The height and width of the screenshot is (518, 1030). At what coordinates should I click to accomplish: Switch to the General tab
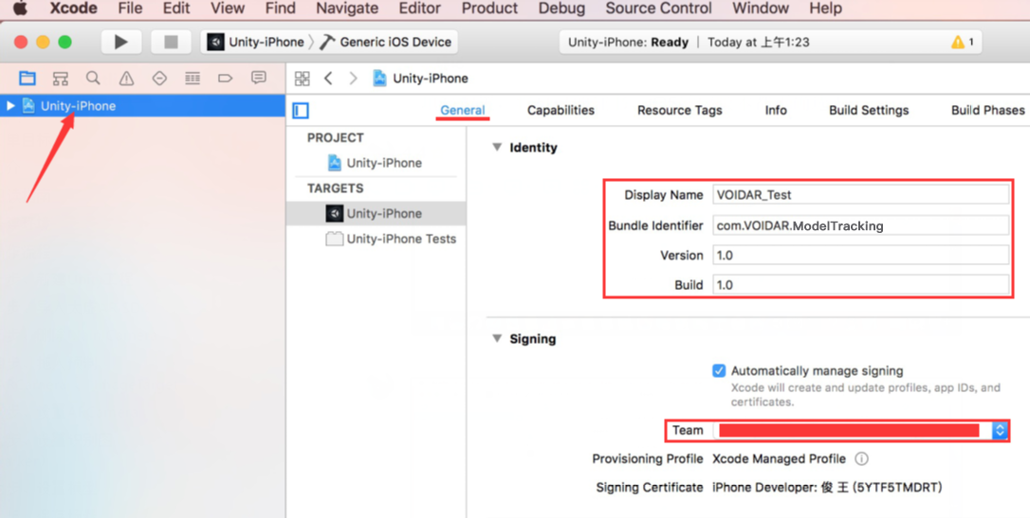(463, 110)
